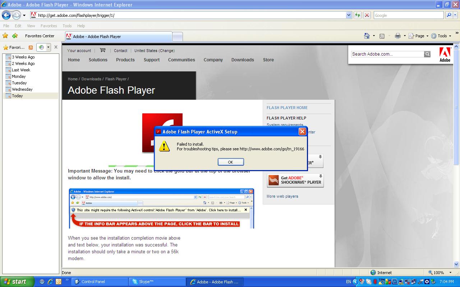Open the Recent Pages dropdown next to Forward
Viewport: 460px width, 287px height.
click(x=24, y=15)
